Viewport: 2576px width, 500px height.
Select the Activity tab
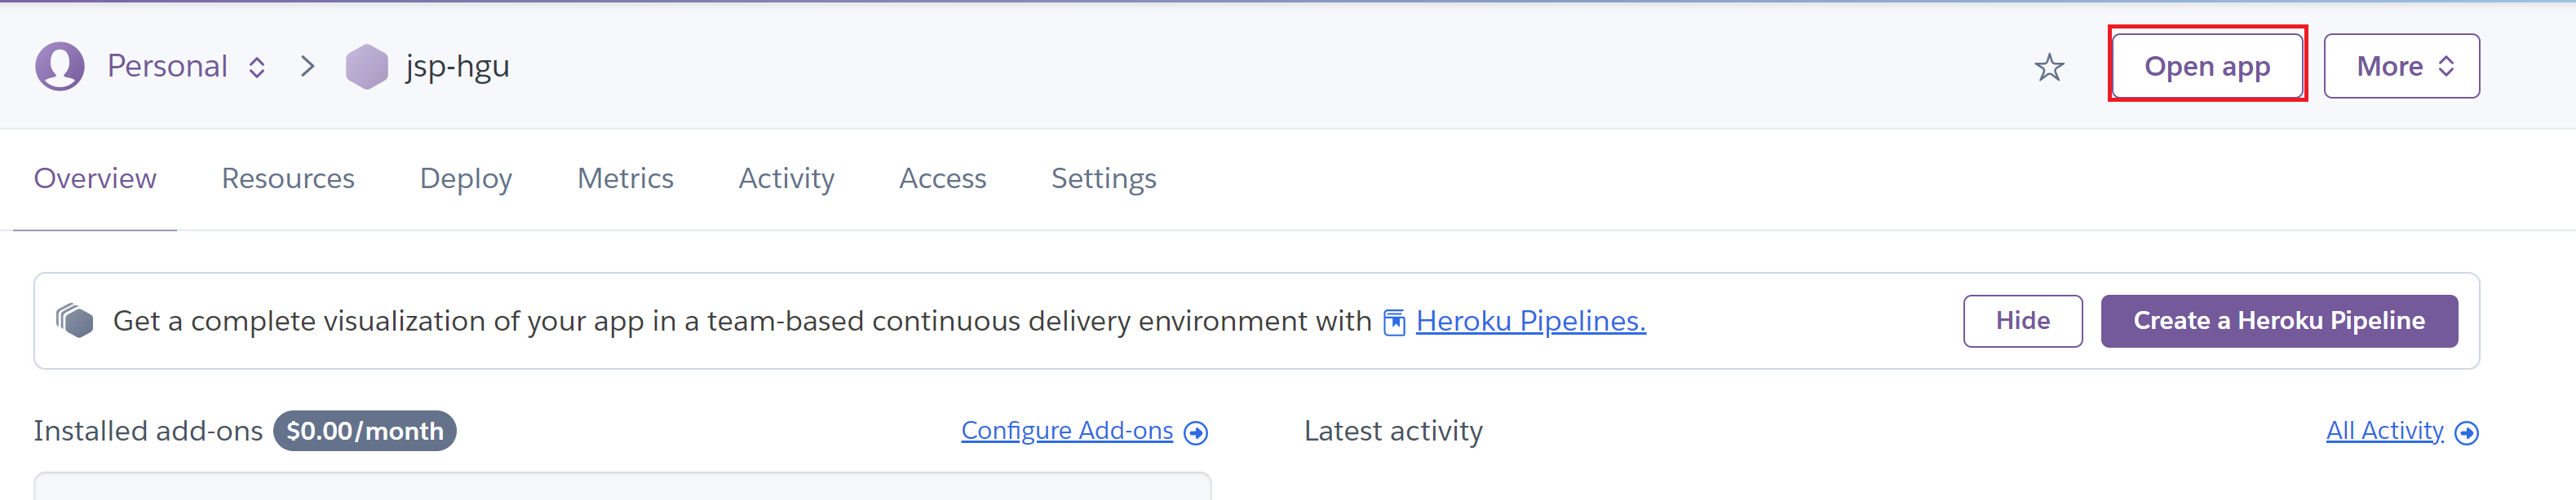[x=786, y=178]
